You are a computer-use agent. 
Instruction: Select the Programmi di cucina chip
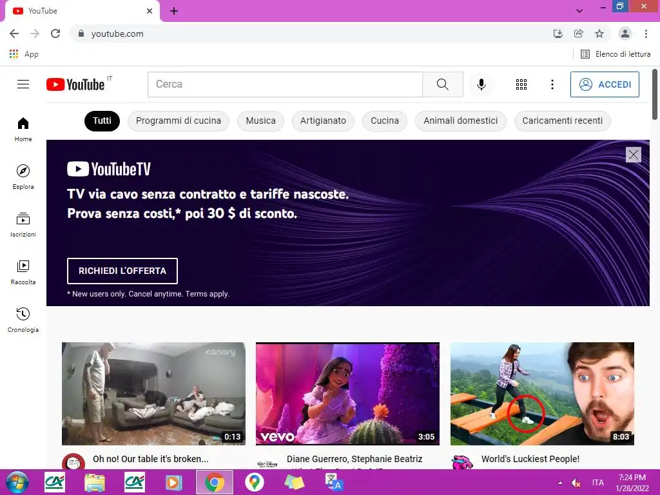tap(179, 121)
